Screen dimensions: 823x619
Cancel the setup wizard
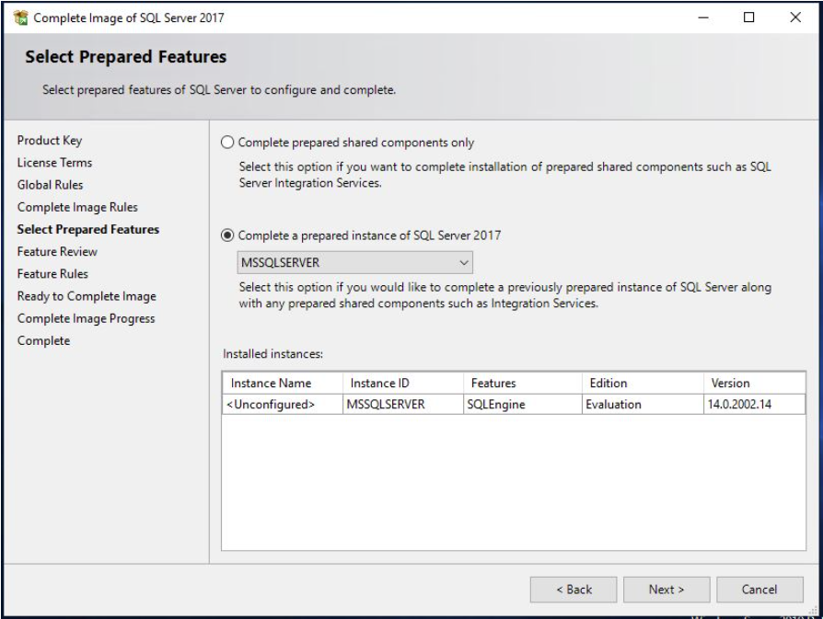(x=759, y=590)
